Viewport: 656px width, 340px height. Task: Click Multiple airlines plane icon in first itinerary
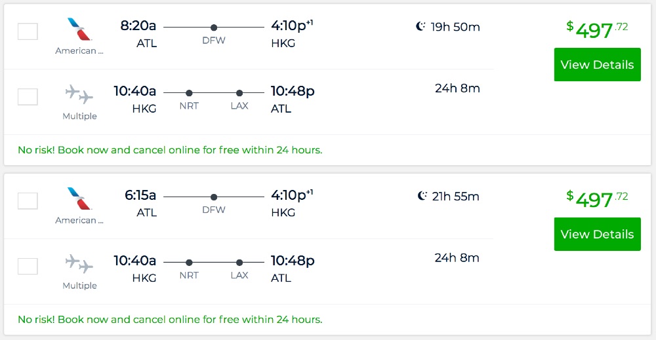click(79, 94)
